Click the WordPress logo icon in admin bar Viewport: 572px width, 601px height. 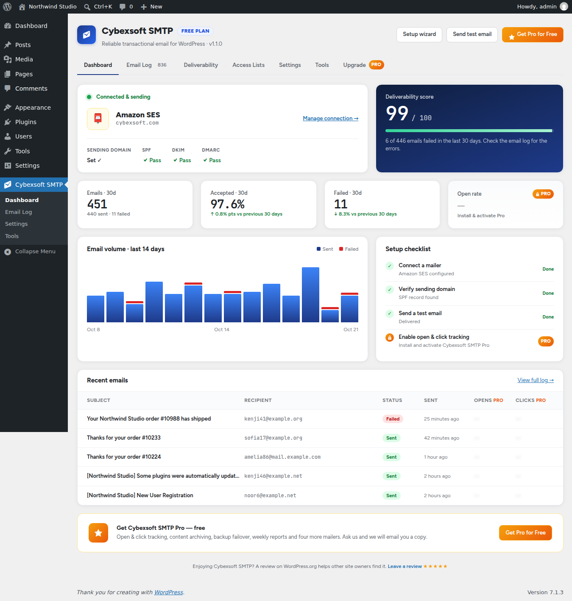pyautogui.click(x=7, y=7)
